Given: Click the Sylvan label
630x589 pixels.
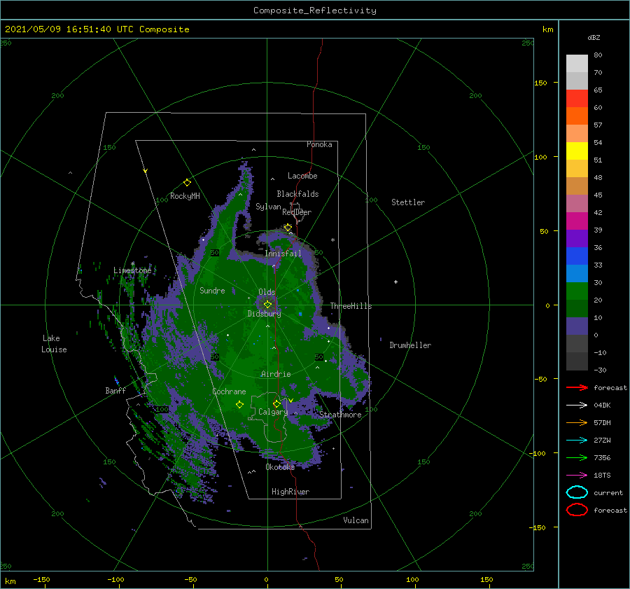Looking at the screenshot, I should [268, 207].
